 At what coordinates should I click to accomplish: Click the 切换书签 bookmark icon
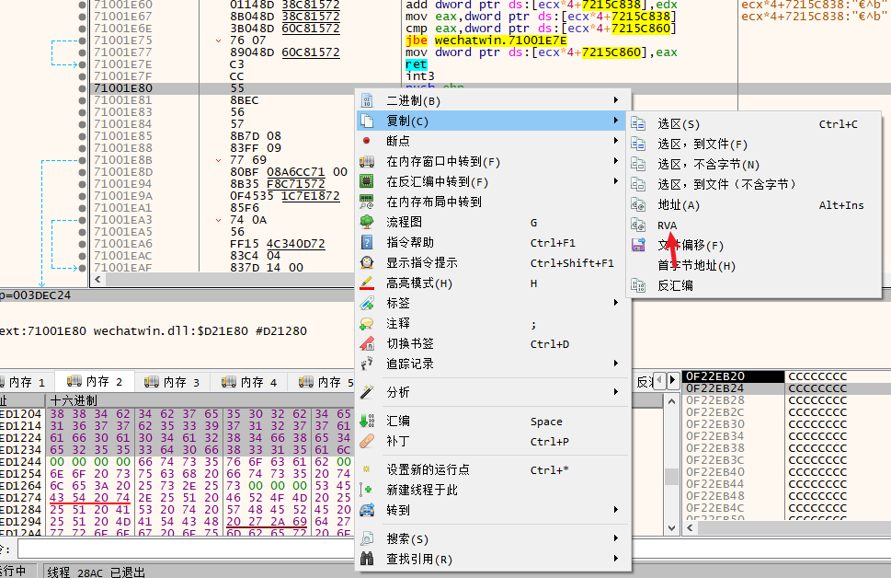[367, 343]
